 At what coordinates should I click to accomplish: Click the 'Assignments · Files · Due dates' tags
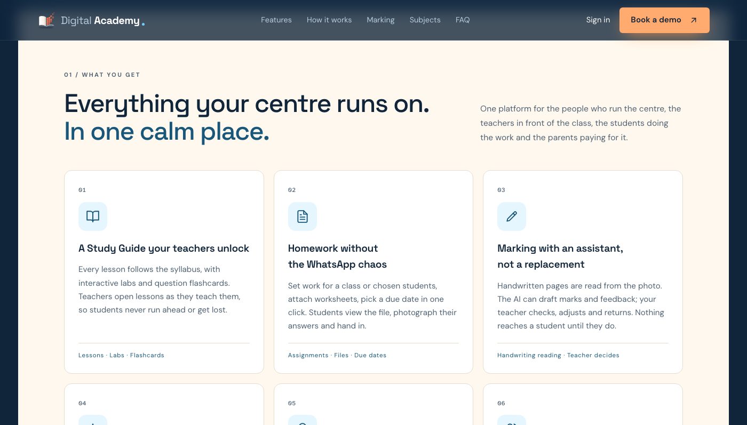337,355
